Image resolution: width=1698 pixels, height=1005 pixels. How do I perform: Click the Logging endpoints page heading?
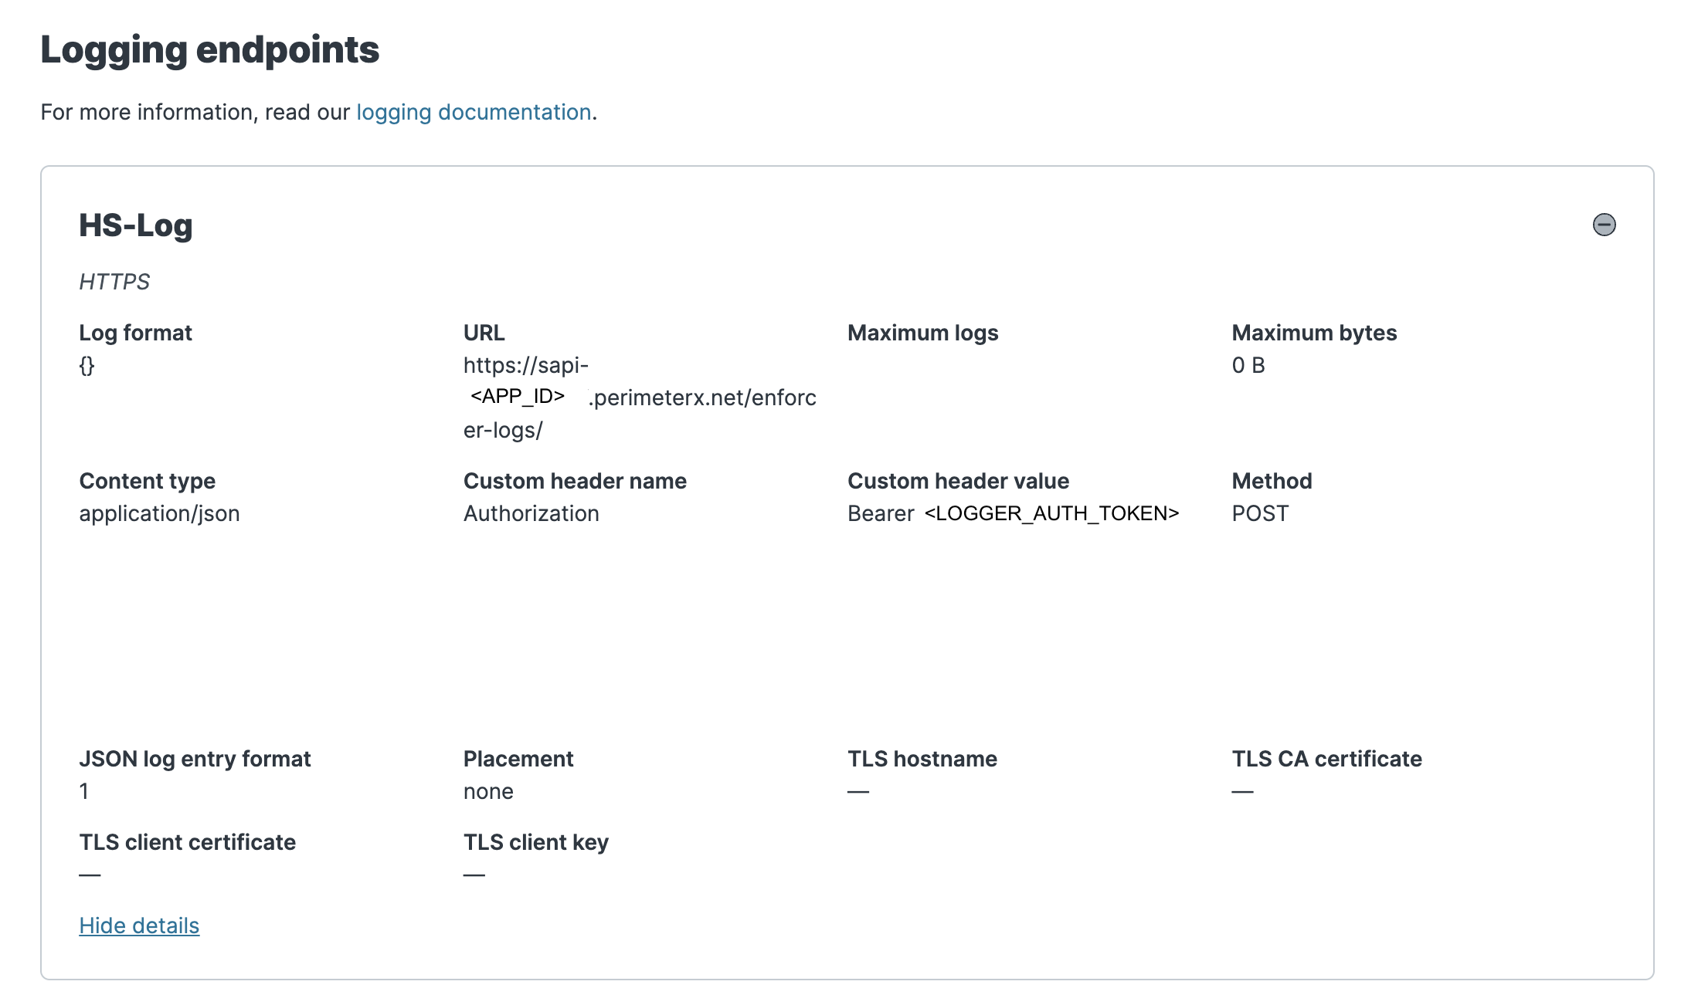[209, 50]
